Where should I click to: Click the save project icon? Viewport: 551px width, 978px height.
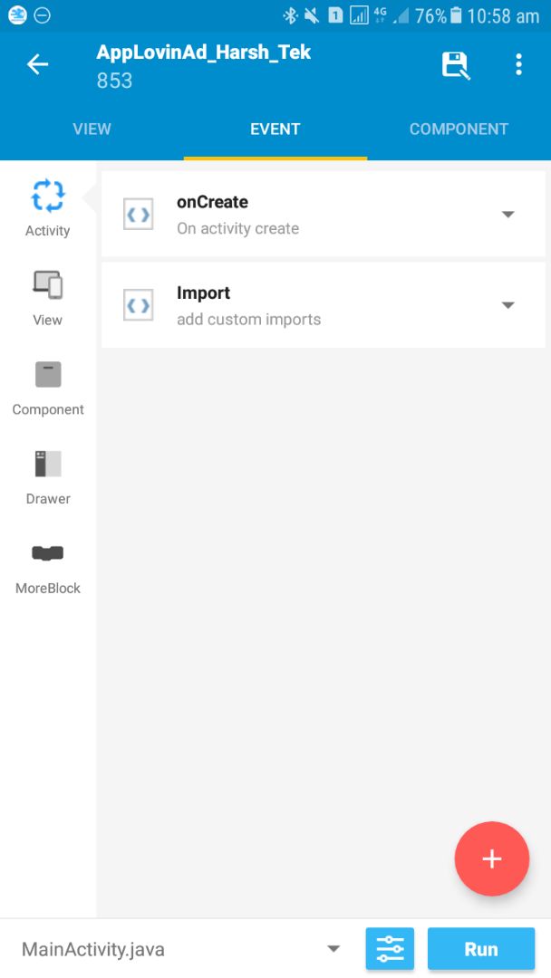coord(456,65)
